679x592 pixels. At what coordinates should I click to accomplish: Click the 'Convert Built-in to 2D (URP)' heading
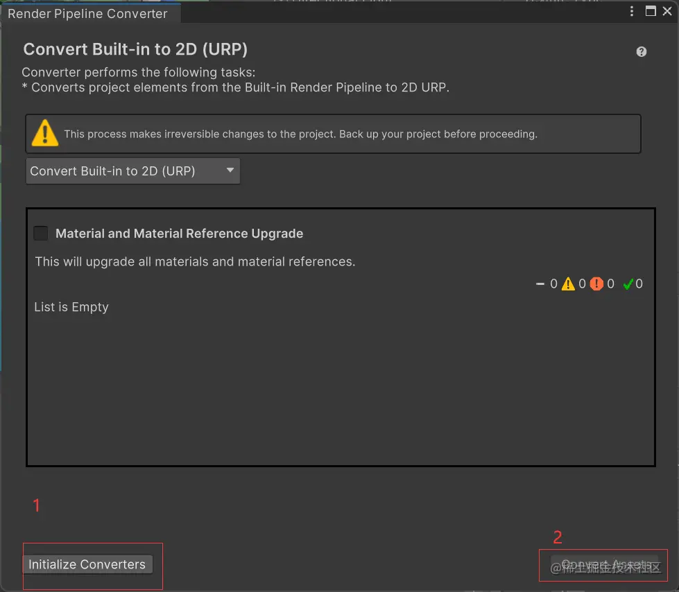135,49
